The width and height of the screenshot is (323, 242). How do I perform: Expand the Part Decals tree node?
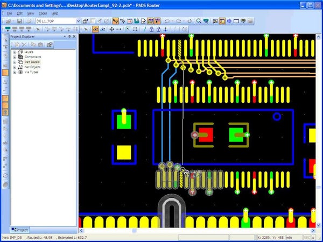coord(15,62)
